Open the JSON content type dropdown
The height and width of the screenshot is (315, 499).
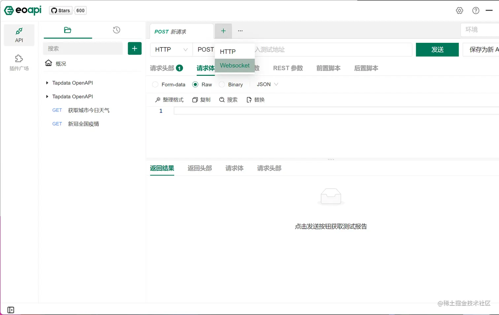267,84
